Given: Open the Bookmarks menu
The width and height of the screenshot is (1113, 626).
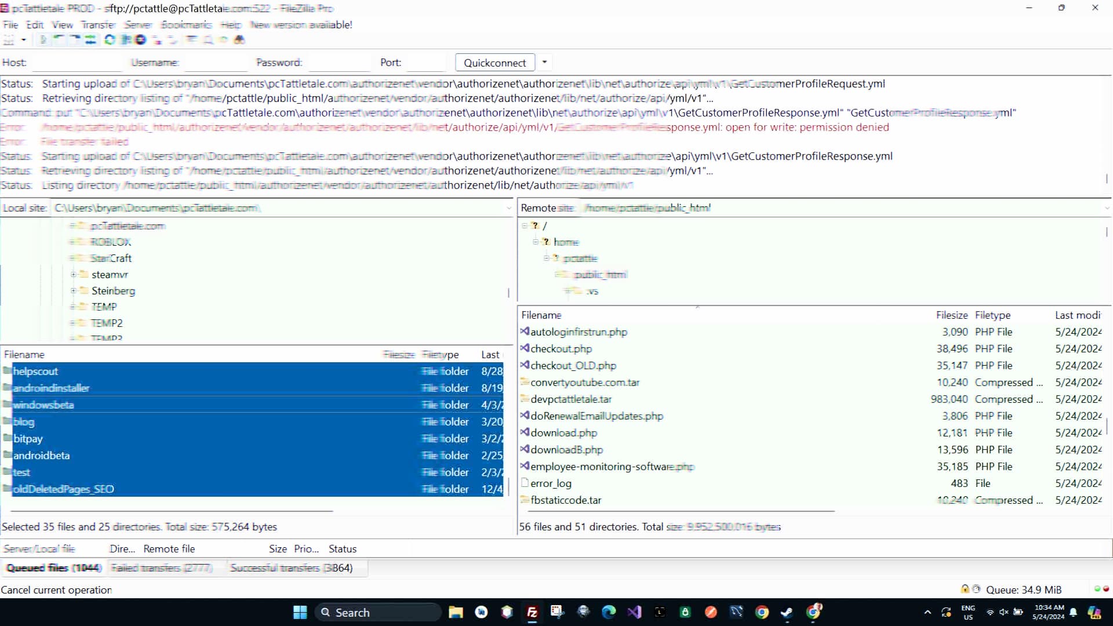Looking at the screenshot, I should click(x=186, y=25).
